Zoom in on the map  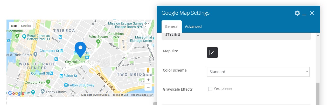pos(148,80)
